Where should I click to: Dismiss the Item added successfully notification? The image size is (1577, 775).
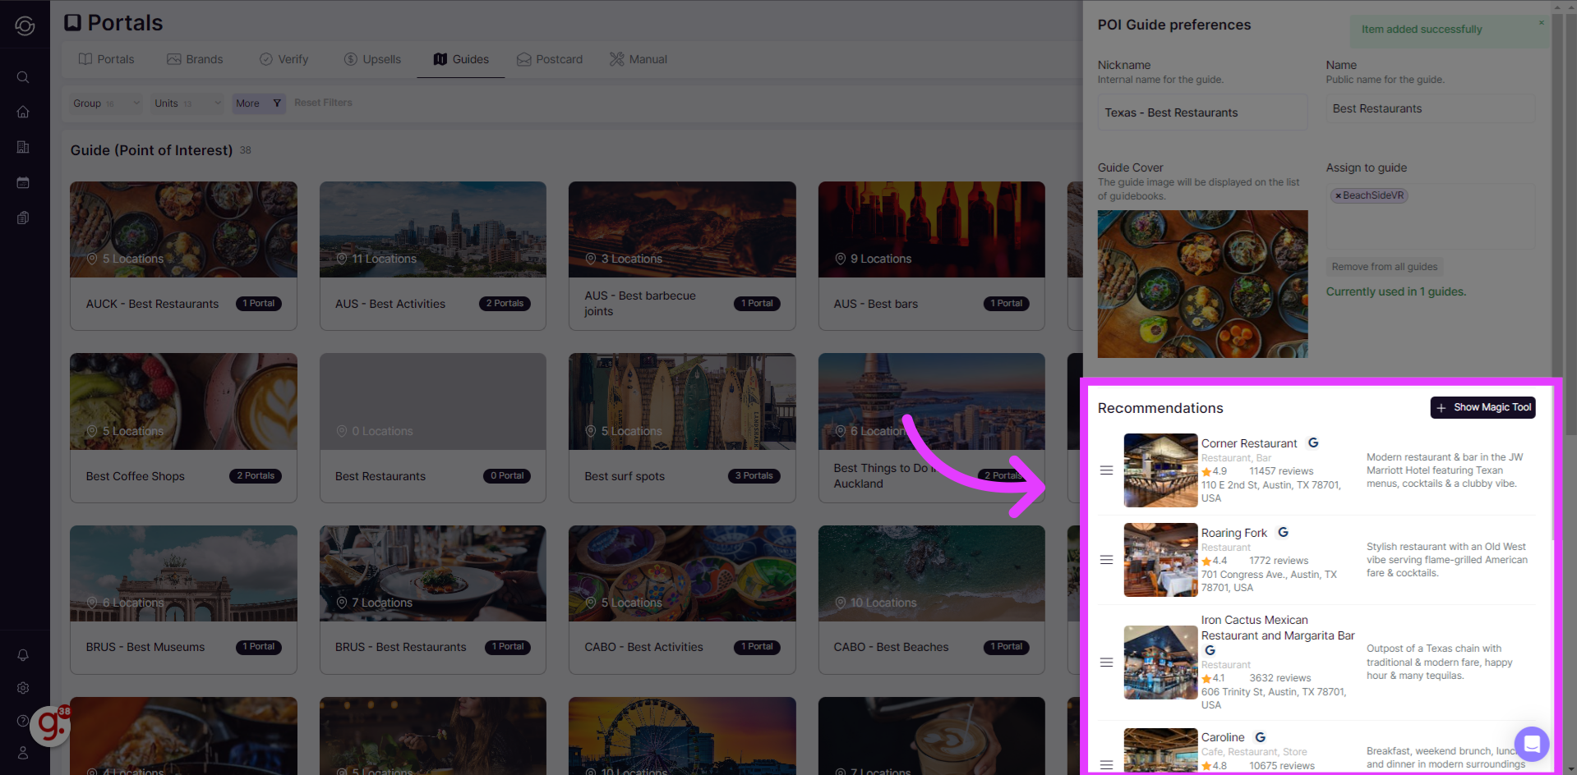[1541, 23]
